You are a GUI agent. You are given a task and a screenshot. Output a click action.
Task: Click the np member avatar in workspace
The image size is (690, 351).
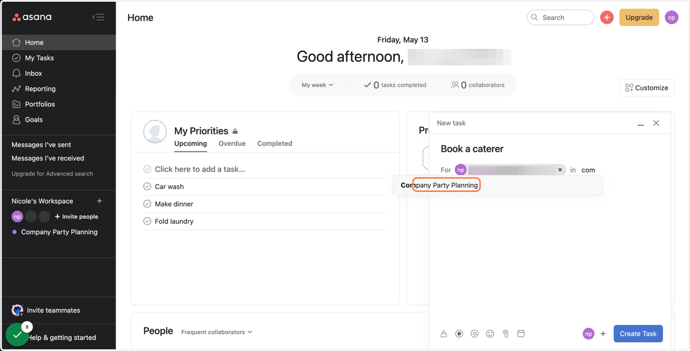point(17,217)
